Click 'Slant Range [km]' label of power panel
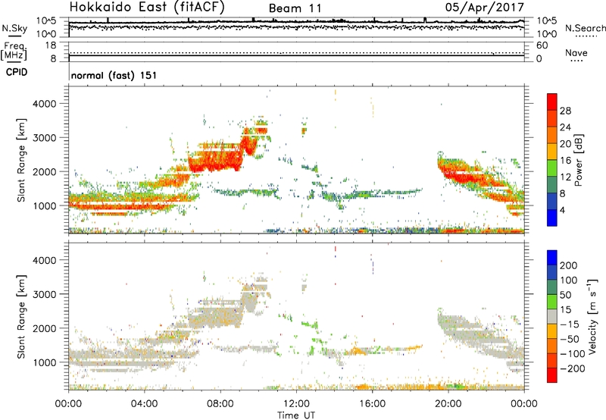Screen dimensions: 606x420 pyautogui.click(x=21, y=160)
